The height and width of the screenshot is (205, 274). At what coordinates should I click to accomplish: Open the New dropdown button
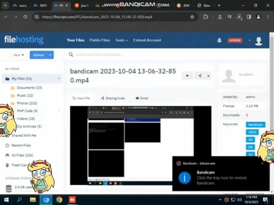click(x=18, y=55)
